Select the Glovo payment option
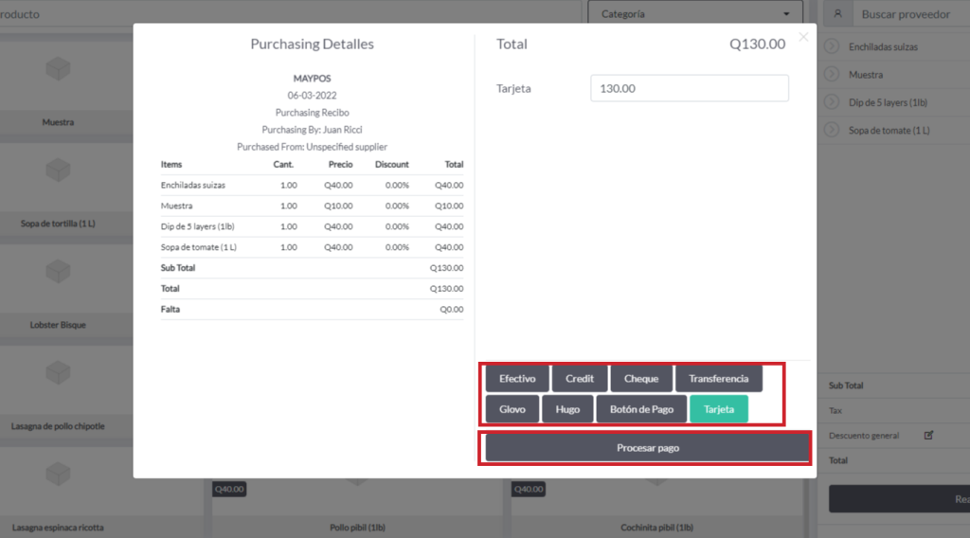 click(x=512, y=409)
